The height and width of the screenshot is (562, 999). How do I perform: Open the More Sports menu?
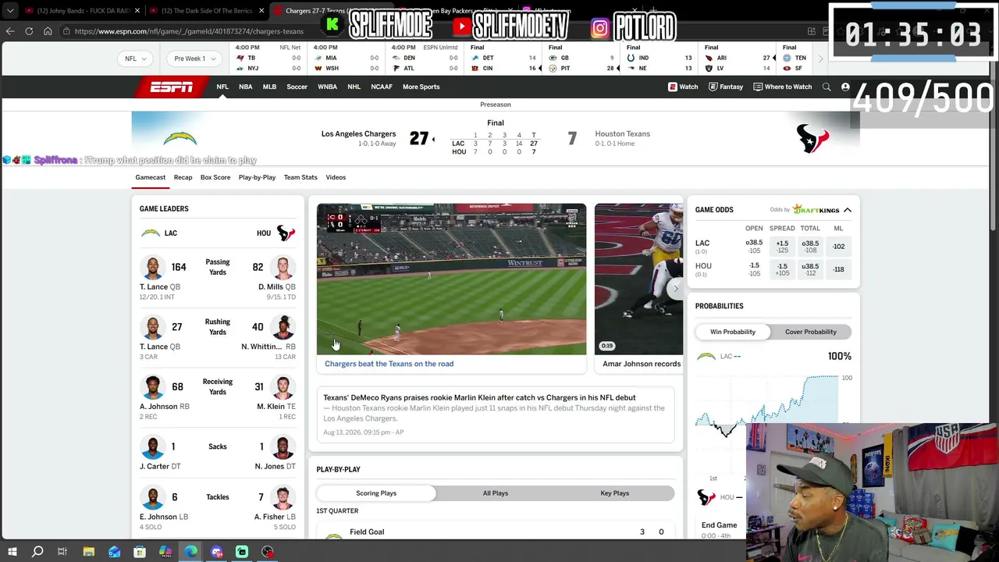tap(421, 87)
